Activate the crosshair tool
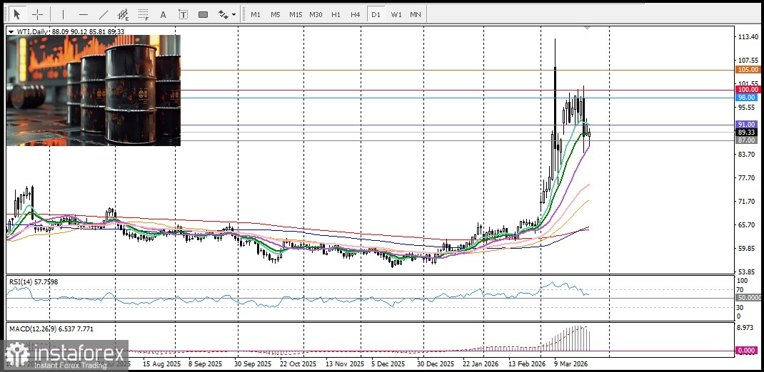Viewport: 764px width, 372px height. (x=37, y=14)
